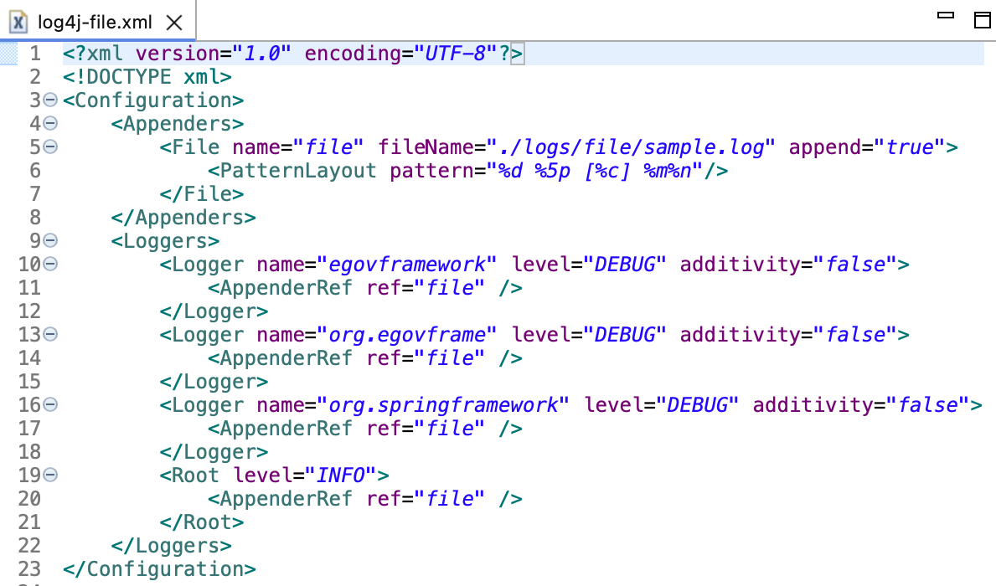Click the XML file icon on the tab
This screenshot has height=586, width=996.
pyautogui.click(x=18, y=23)
